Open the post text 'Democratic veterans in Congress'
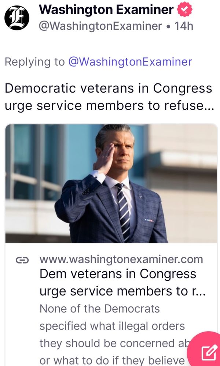The width and height of the screenshot is (220, 366). click(109, 88)
